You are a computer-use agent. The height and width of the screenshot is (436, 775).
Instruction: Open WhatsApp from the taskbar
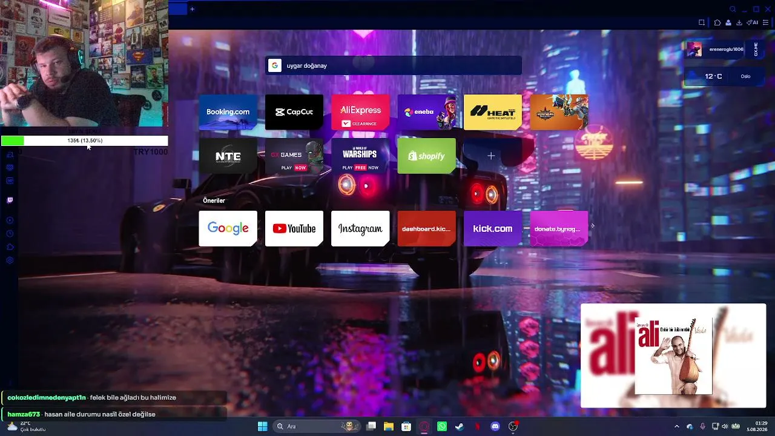coord(442,426)
